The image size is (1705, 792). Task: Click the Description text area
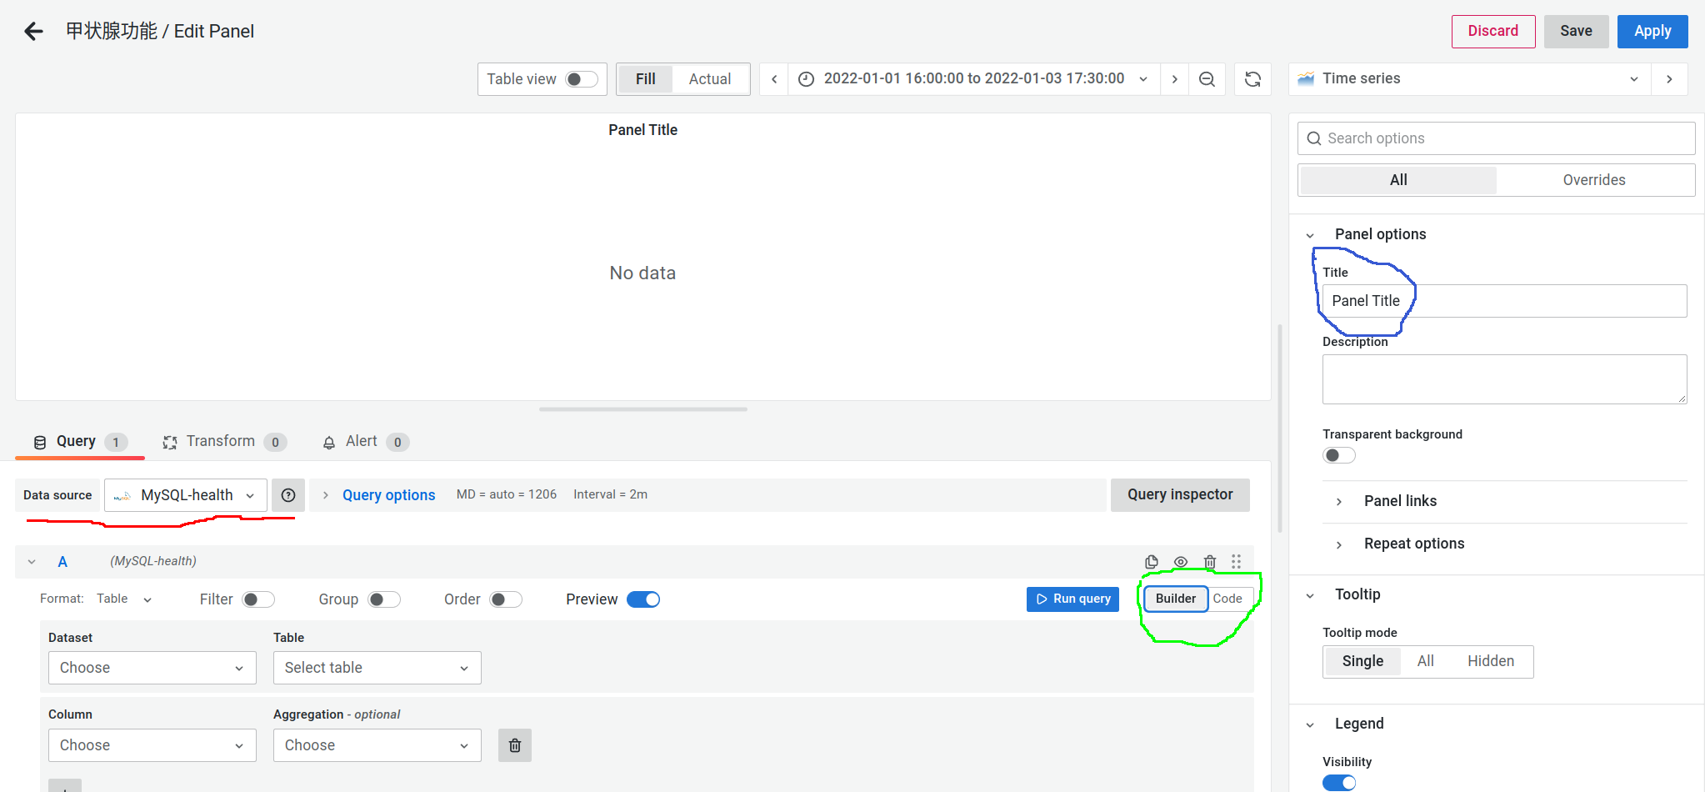(x=1504, y=379)
